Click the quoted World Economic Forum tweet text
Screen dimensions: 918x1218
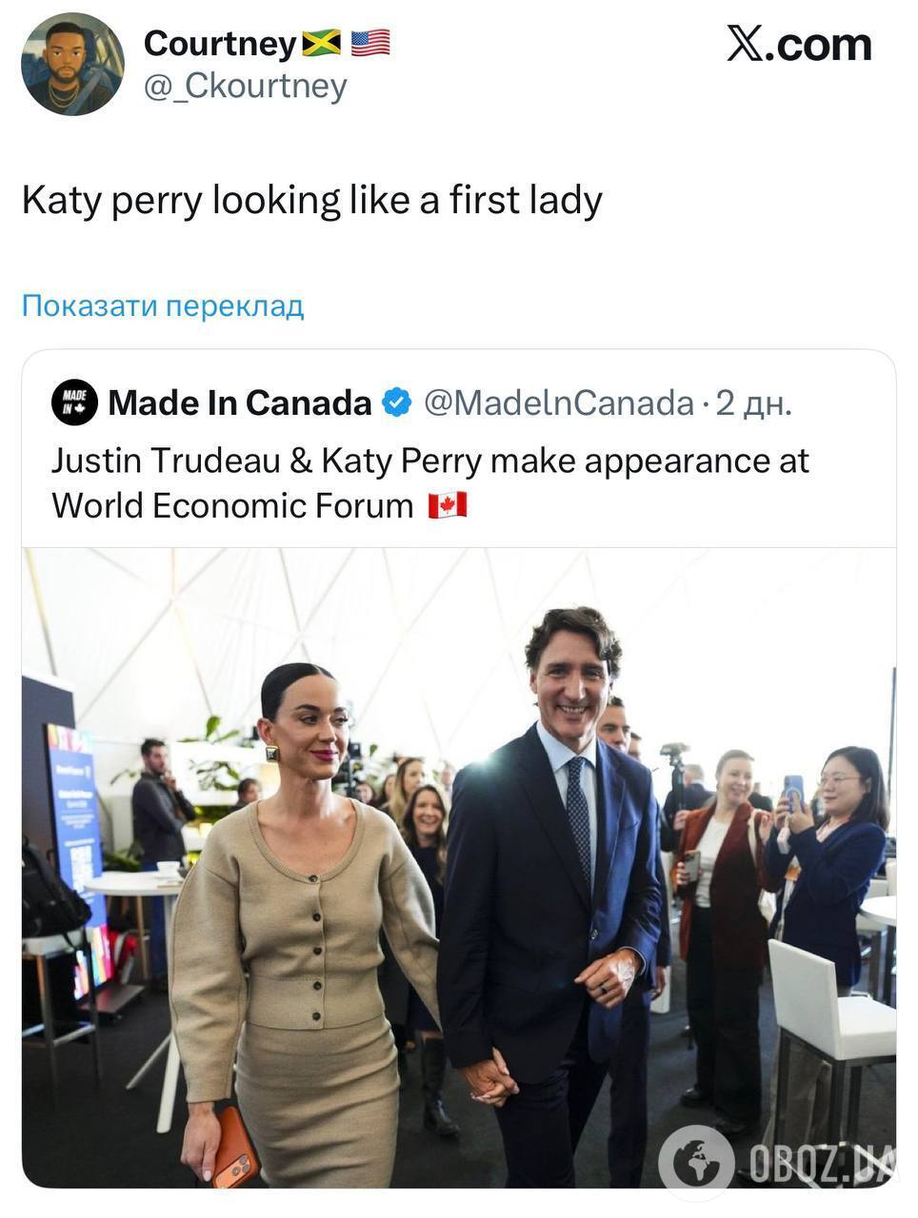pyautogui.click(x=429, y=482)
